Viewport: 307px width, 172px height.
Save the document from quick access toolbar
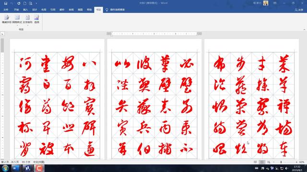tap(6, 3)
